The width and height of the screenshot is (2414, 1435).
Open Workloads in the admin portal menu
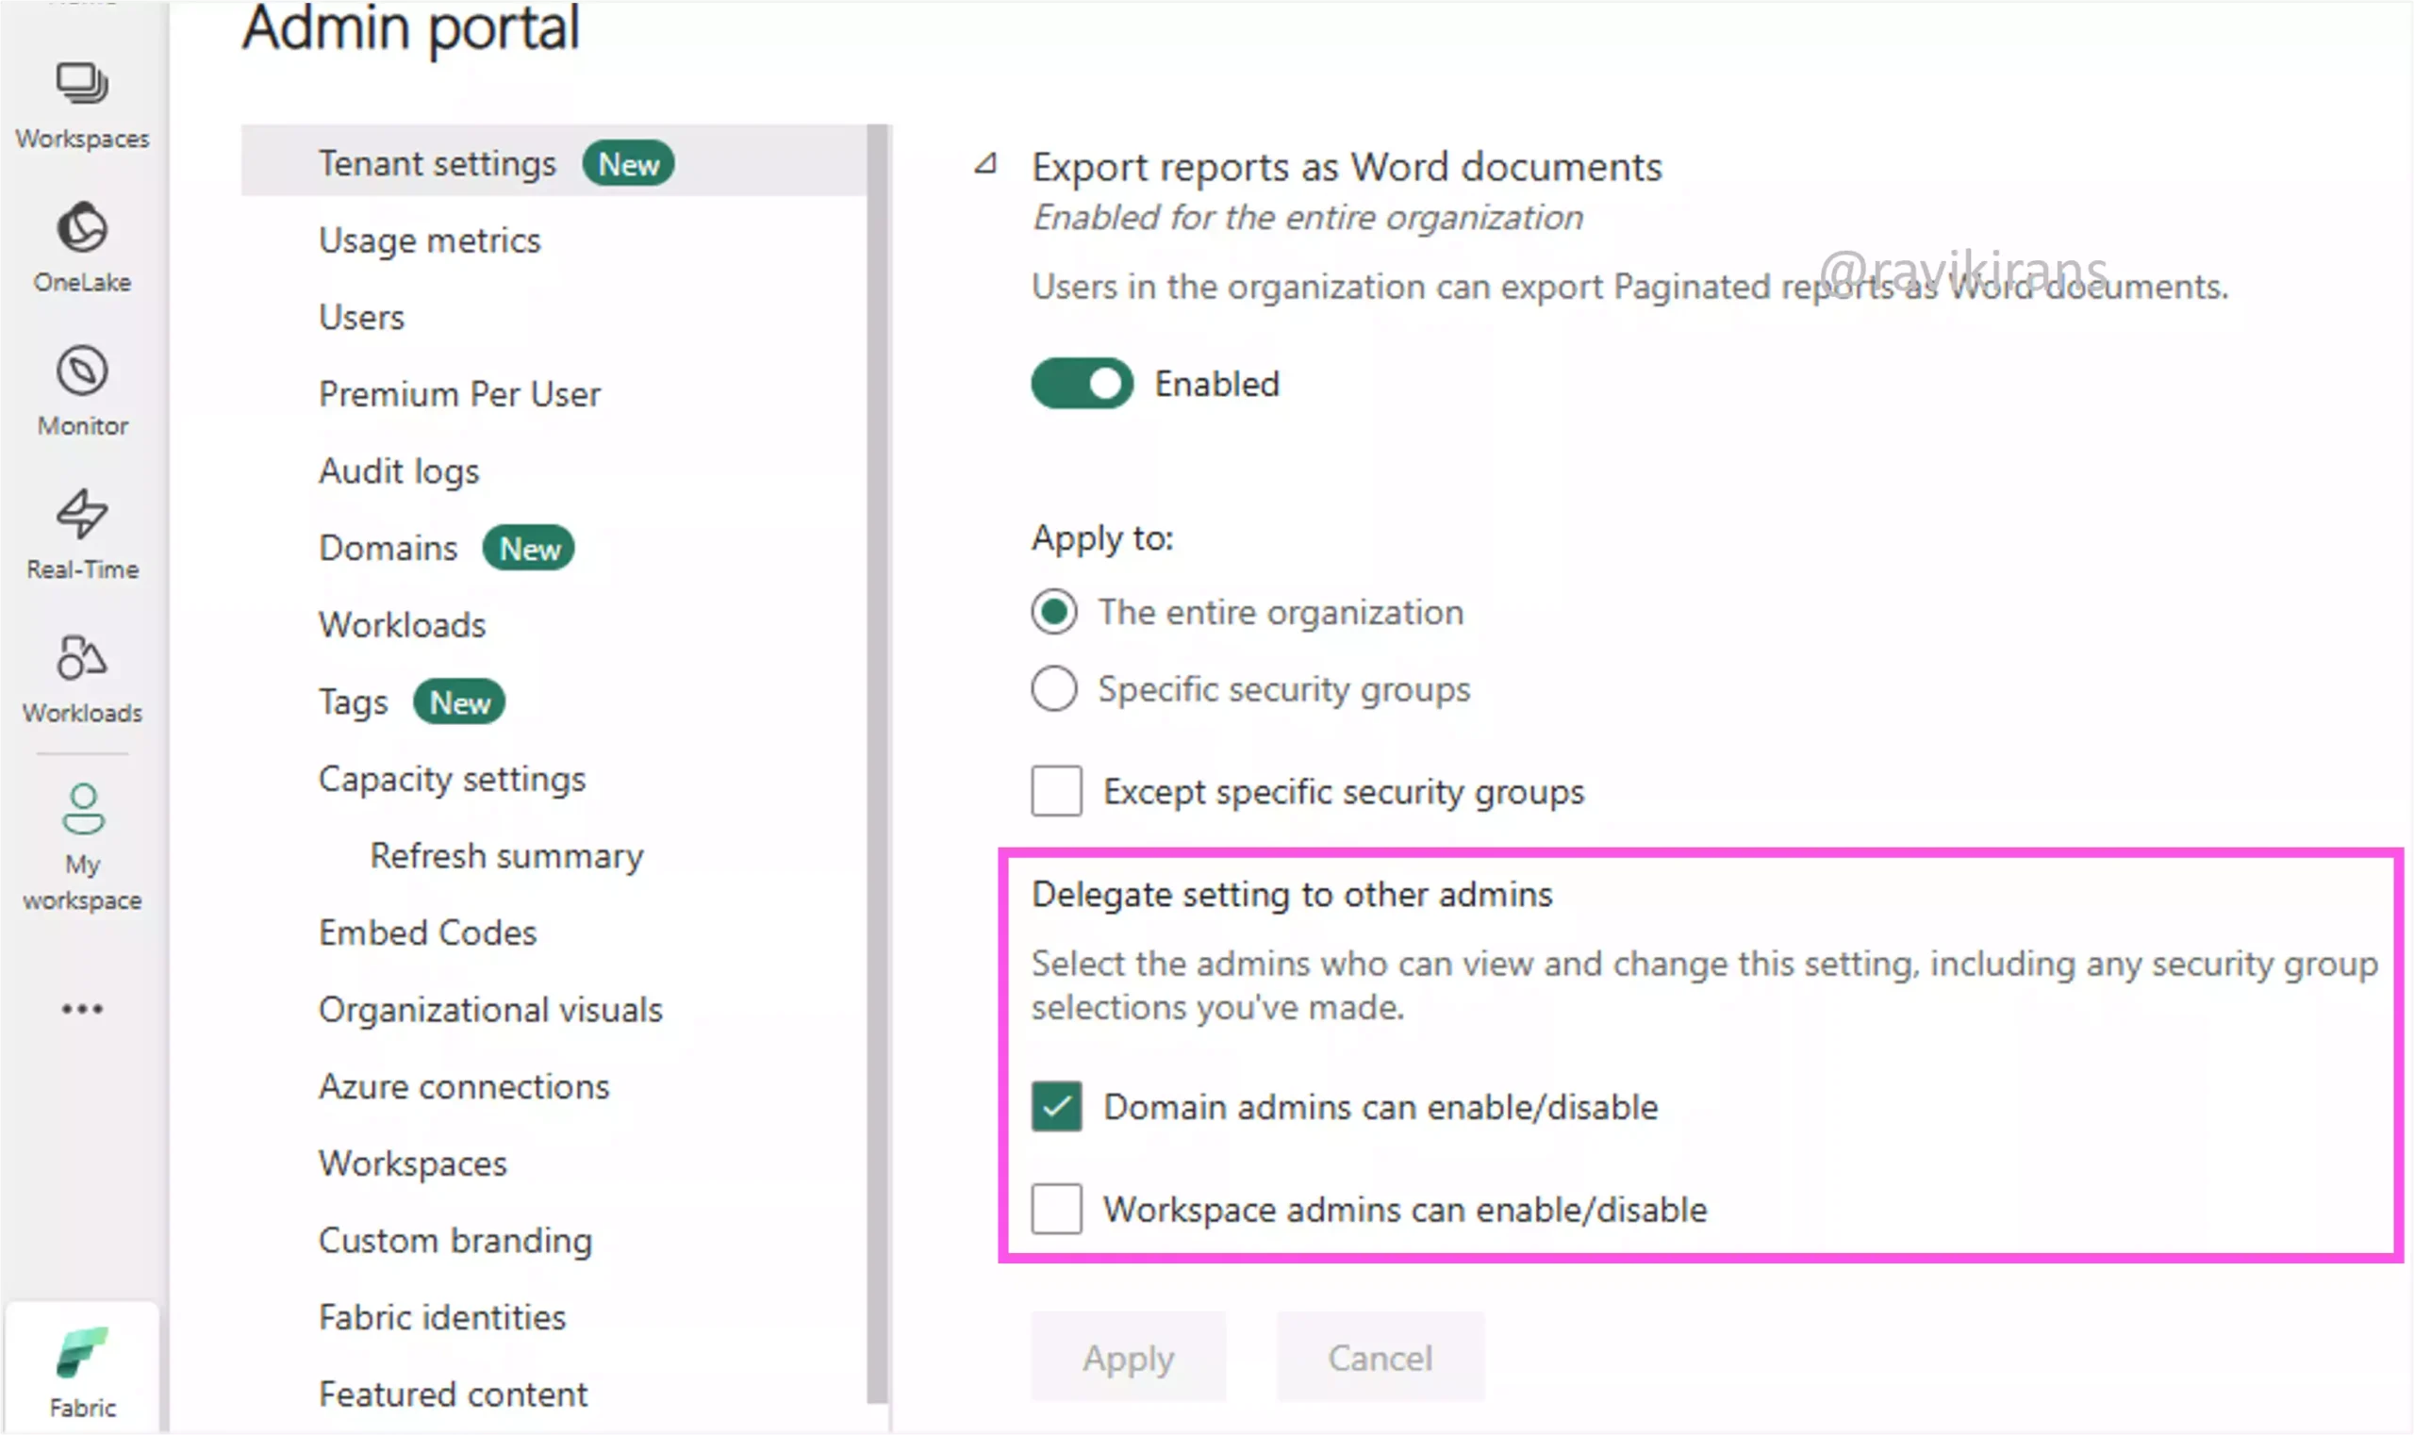403,625
